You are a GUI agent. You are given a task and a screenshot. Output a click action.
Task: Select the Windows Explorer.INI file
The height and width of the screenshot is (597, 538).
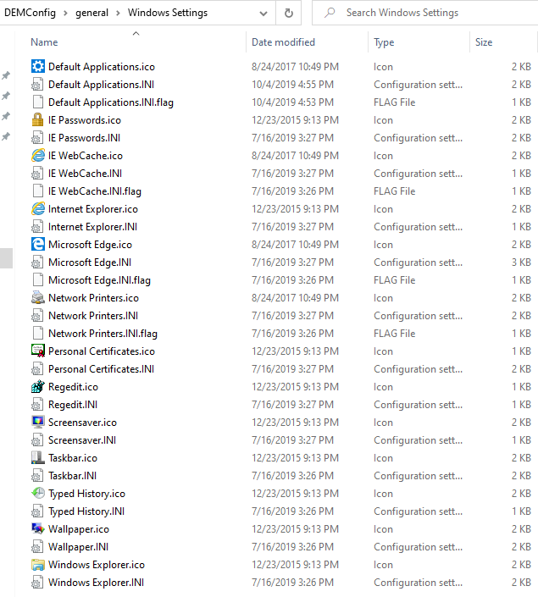coord(96,583)
